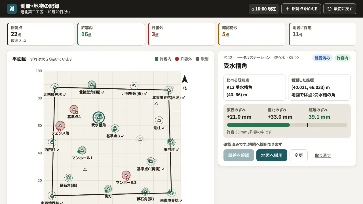The image size is (363, 204).
Task: Click the 距離のずれ 39.1 mm value
Action: (319, 117)
